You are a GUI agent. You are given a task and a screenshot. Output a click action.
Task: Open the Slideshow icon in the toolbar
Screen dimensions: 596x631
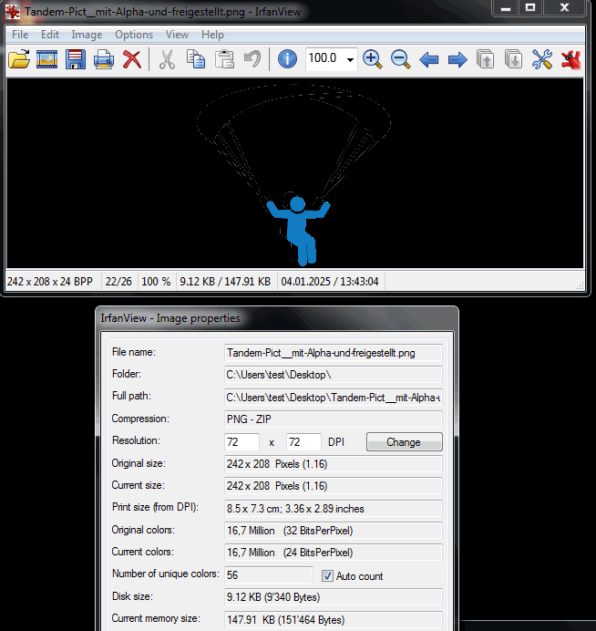point(47,60)
